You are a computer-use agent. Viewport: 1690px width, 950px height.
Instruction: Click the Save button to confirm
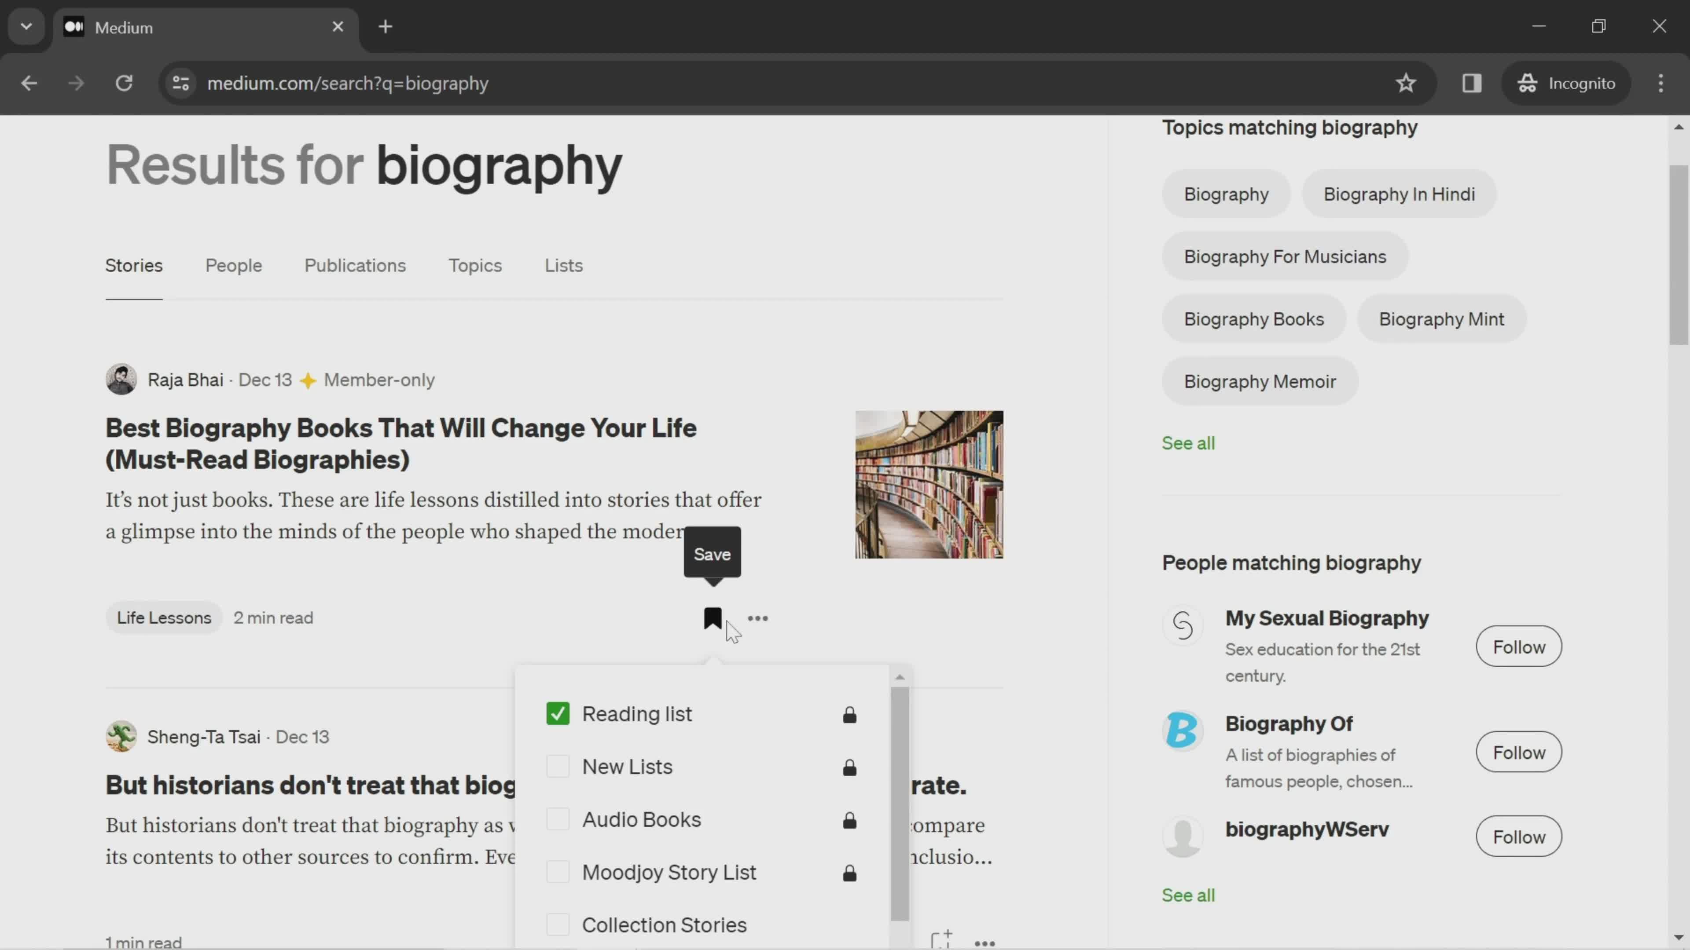click(713, 553)
